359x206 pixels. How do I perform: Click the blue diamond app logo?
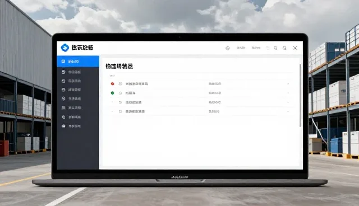coord(65,48)
